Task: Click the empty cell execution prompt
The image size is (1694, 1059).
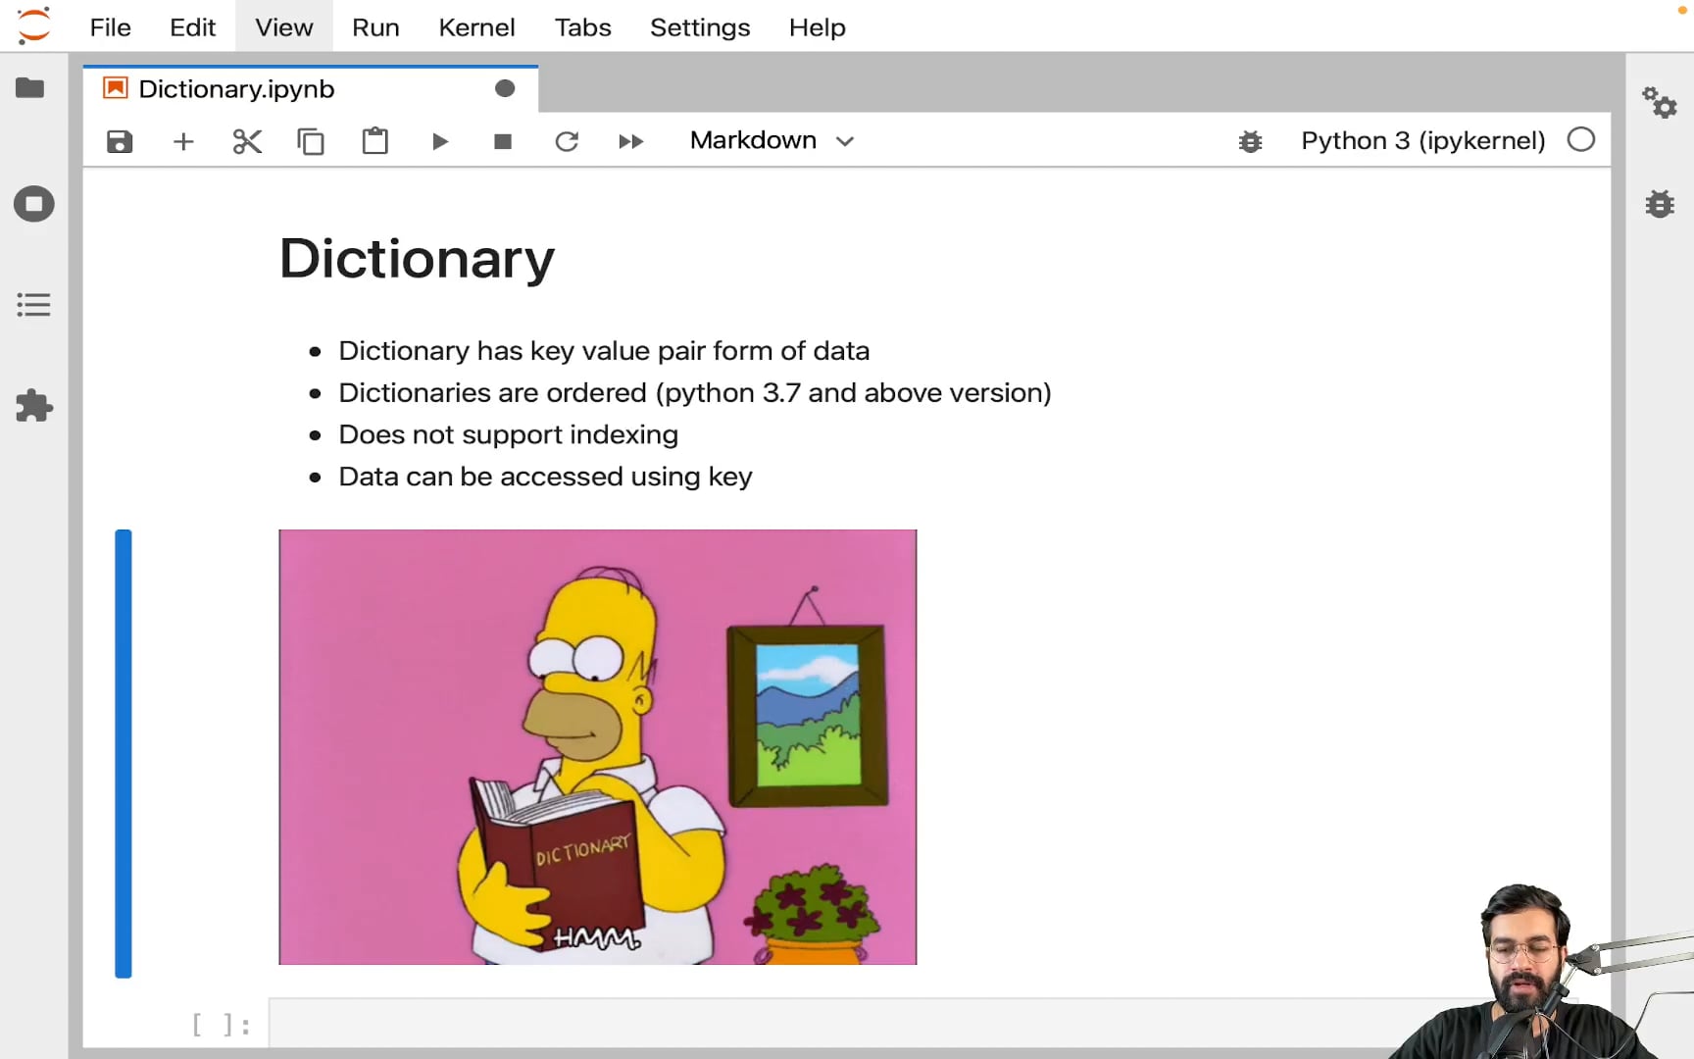Action: pos(222,1026)
